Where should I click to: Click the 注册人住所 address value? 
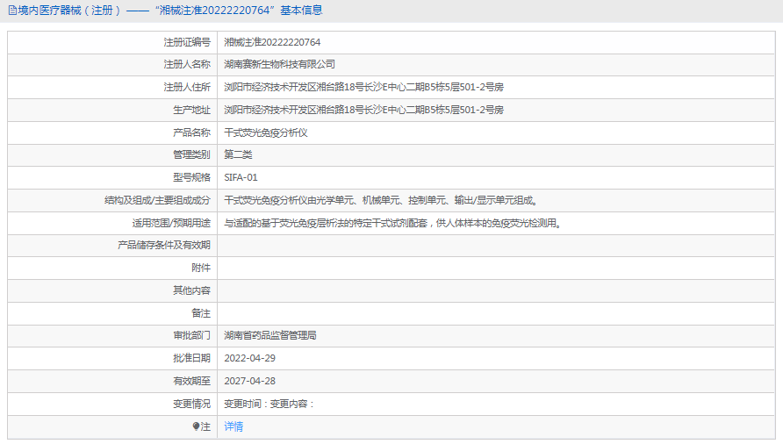tap(363, 88)
